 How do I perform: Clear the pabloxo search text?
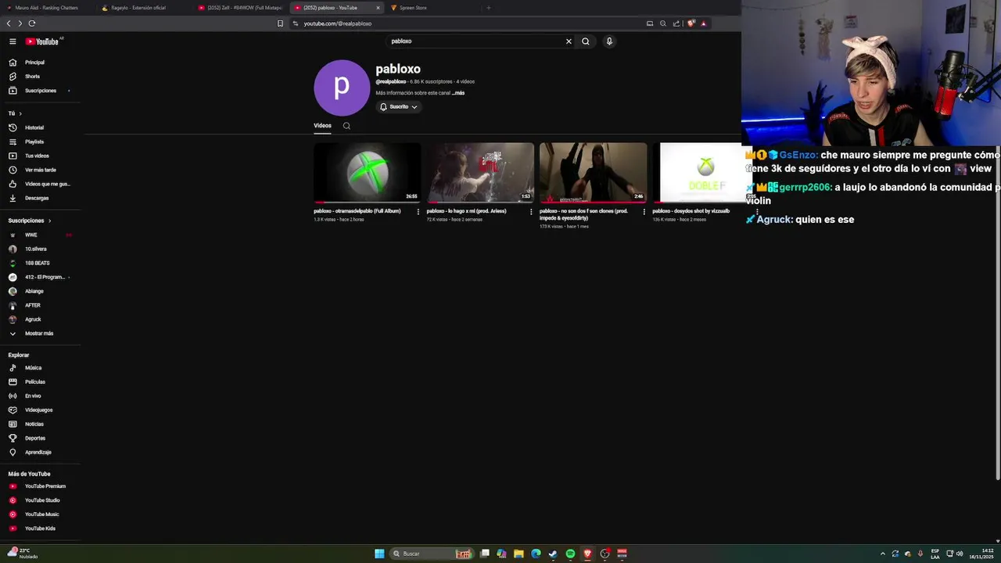[569, 41]
